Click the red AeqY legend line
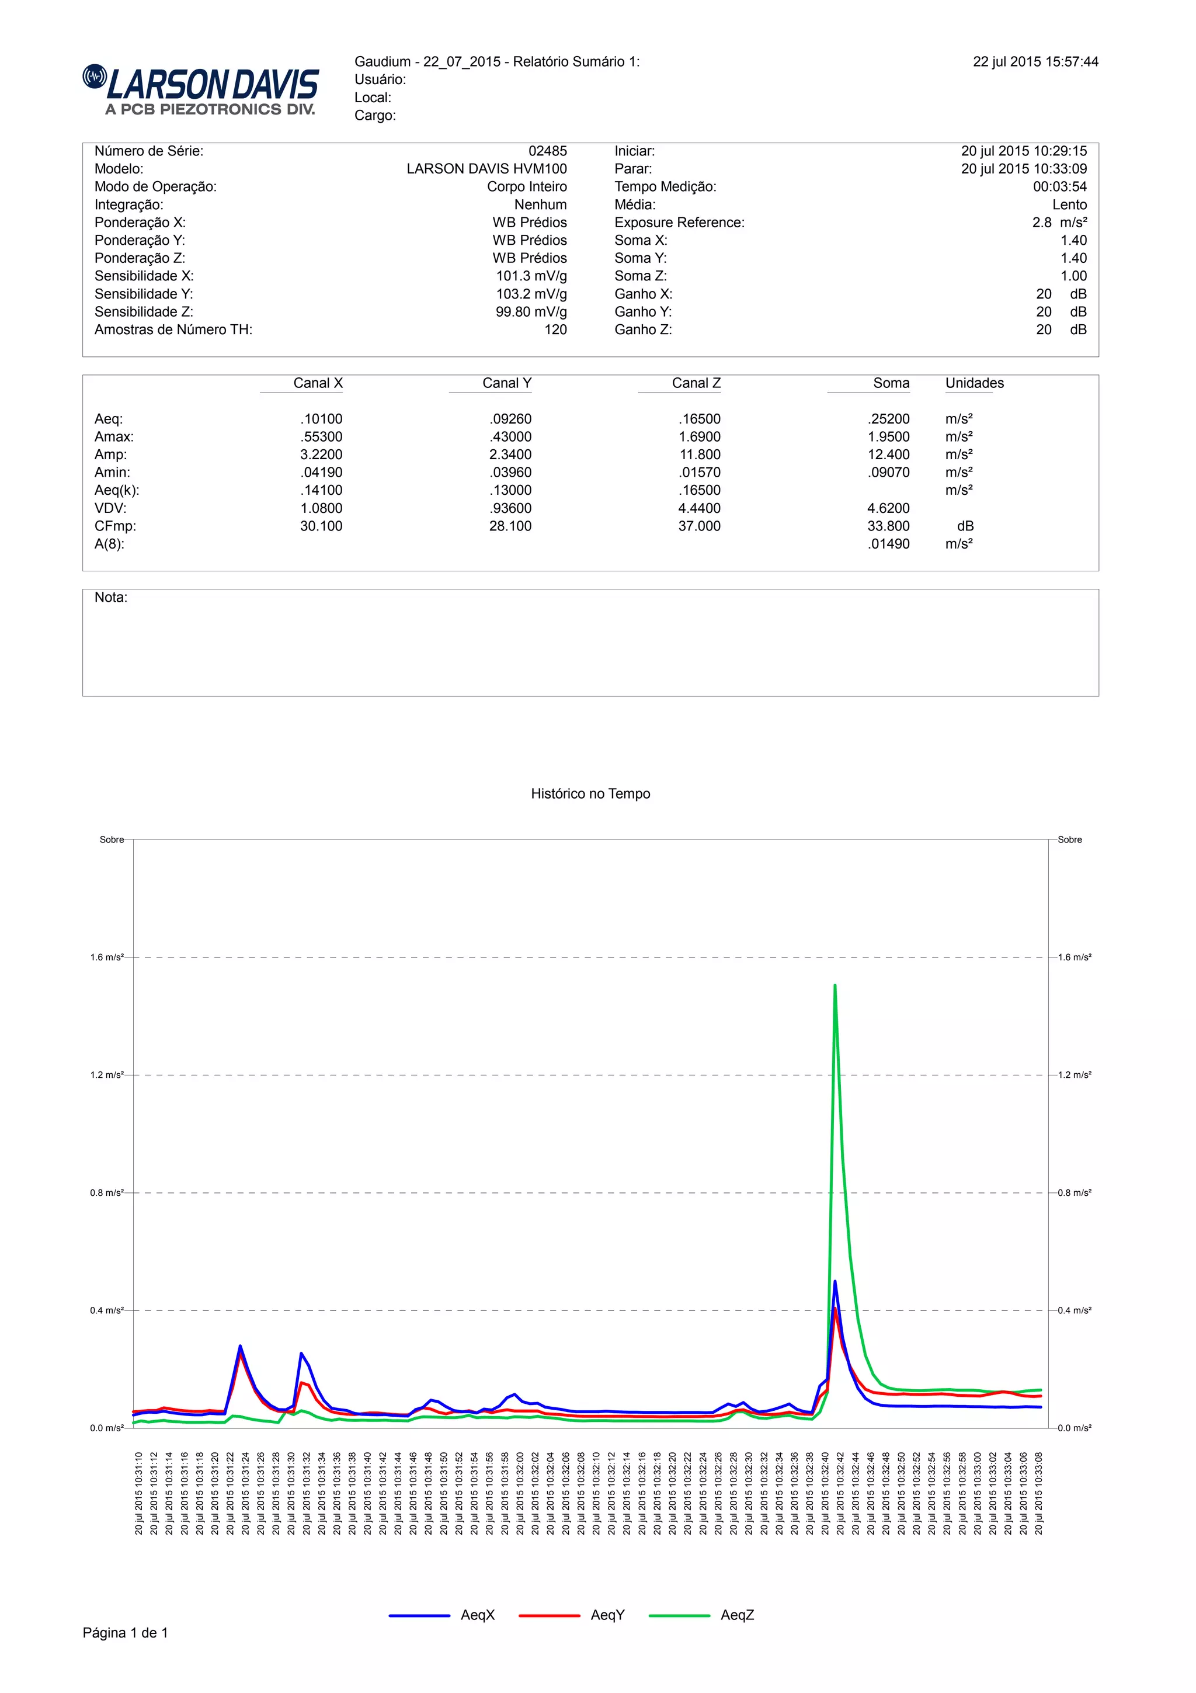 pos(549,1615)
